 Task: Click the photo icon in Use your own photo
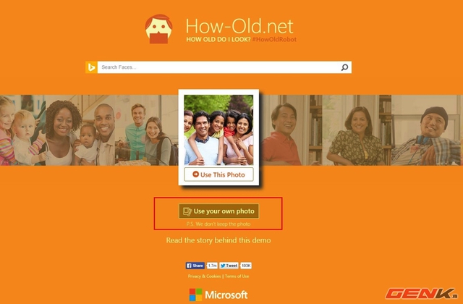187,211
